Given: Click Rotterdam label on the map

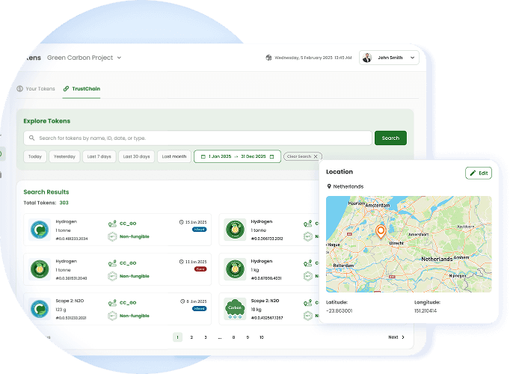Looking at the screenshot, I should pyautogui.click(x=343, y=266).
